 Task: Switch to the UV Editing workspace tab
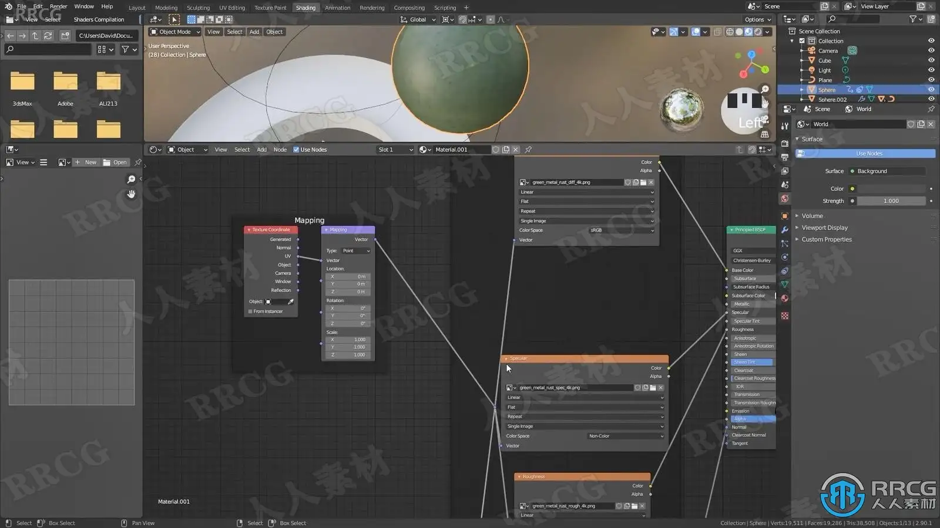[232, 8]
